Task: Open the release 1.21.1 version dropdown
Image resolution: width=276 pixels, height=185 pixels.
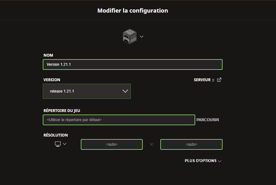Action: tap(87, 91)
